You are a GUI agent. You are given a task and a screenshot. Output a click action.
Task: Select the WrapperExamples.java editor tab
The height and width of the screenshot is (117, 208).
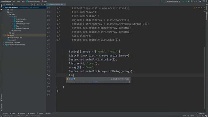(x=56, y=5)
